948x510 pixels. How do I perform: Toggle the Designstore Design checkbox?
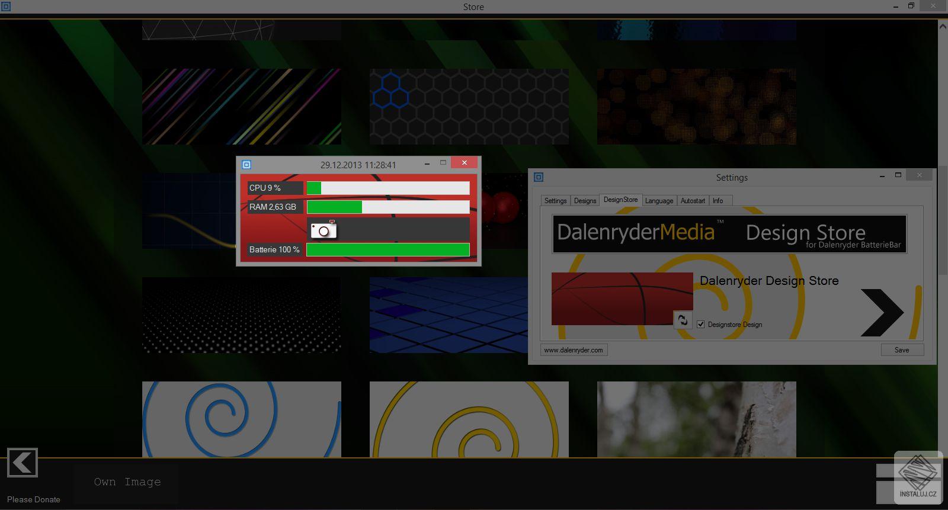pos(701,325)
